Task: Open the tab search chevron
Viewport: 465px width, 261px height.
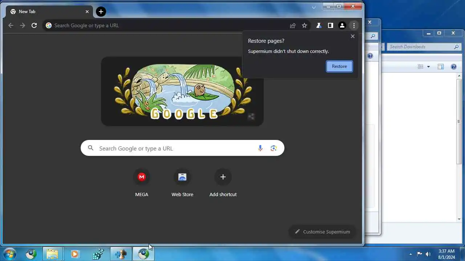Action: 314,7
